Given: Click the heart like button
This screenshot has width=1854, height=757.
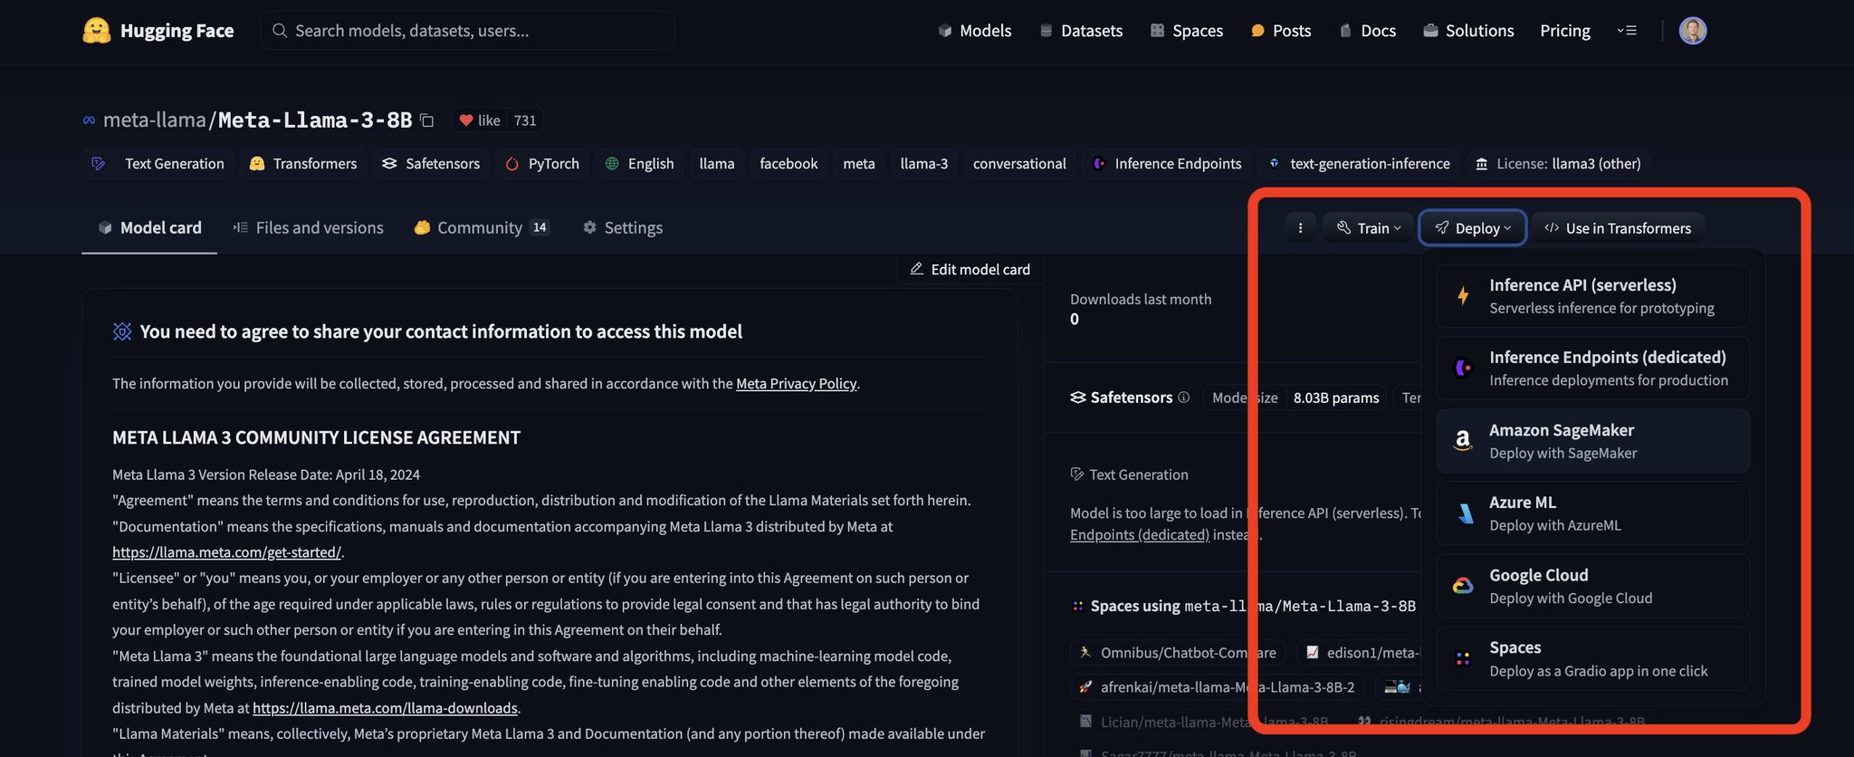Looking at the screenshot, I should (x=479, y=120).
